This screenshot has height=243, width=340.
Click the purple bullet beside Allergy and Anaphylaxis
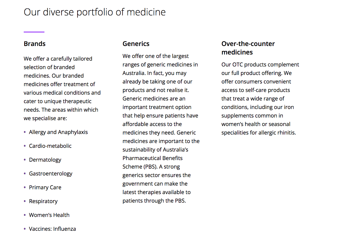(x=25, y=132)
